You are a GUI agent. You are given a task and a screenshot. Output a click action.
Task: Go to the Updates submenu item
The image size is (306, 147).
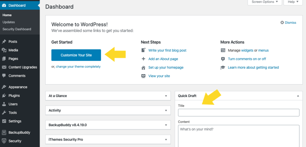coord(9,22)
